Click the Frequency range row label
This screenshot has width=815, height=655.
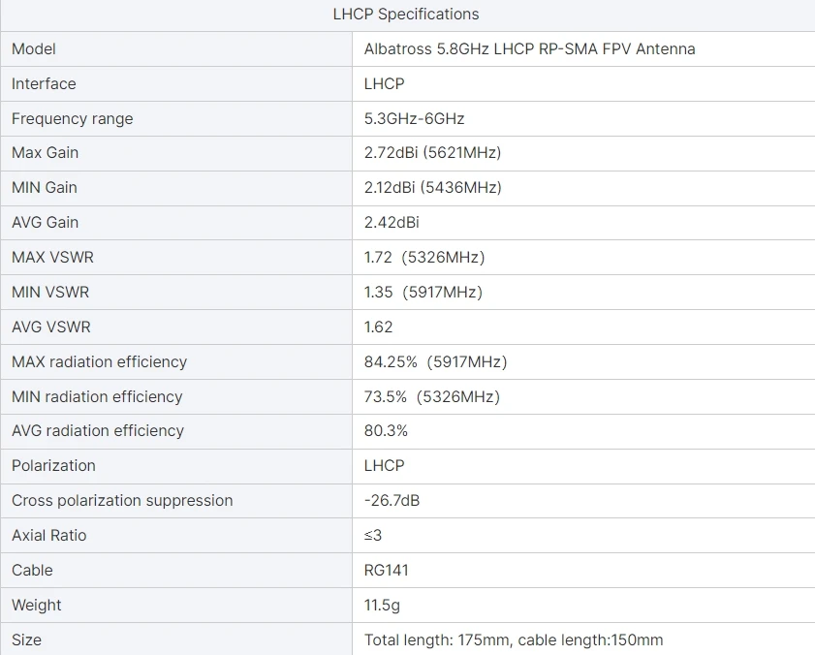(x=72, y=118)
